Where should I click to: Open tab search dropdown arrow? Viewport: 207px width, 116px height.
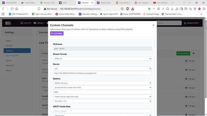tap(184, 3)
